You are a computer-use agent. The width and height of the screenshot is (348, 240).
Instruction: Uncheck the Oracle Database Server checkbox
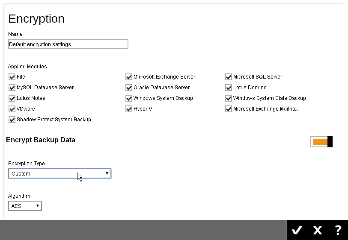coord(129,88)
